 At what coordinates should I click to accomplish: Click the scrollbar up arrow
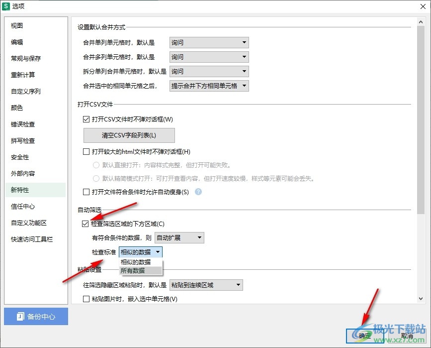[421, 22]
